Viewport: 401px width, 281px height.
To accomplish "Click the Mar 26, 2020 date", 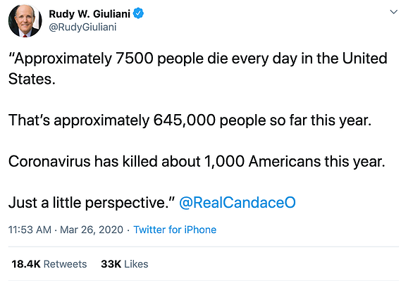I will [x=92, y=230].
